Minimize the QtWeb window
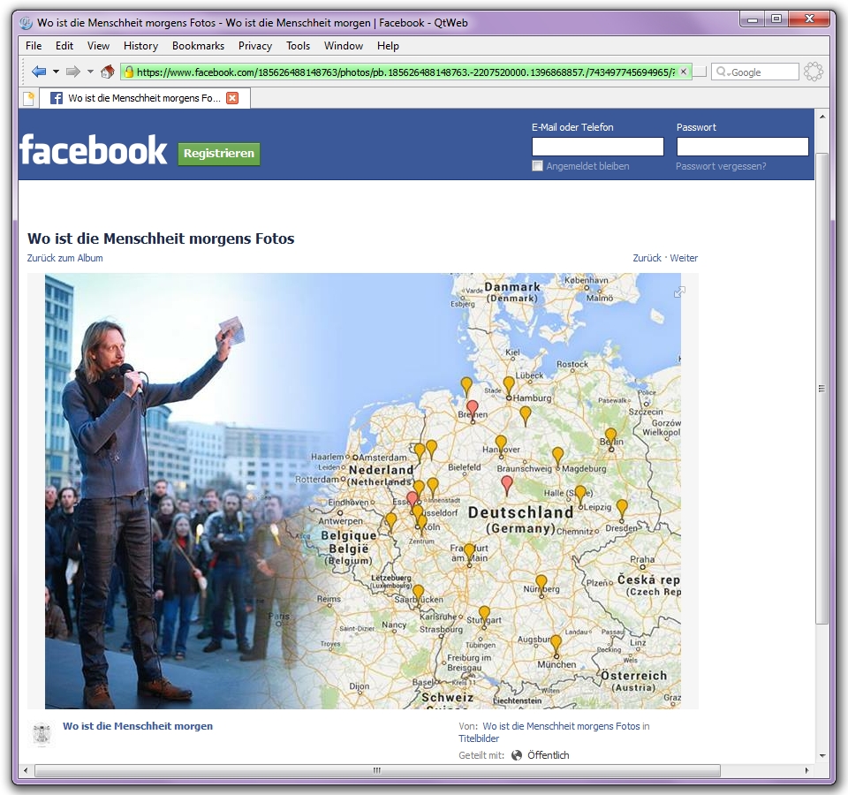The height and width of the screenshot is (795, 848). (x=753, y=19)
